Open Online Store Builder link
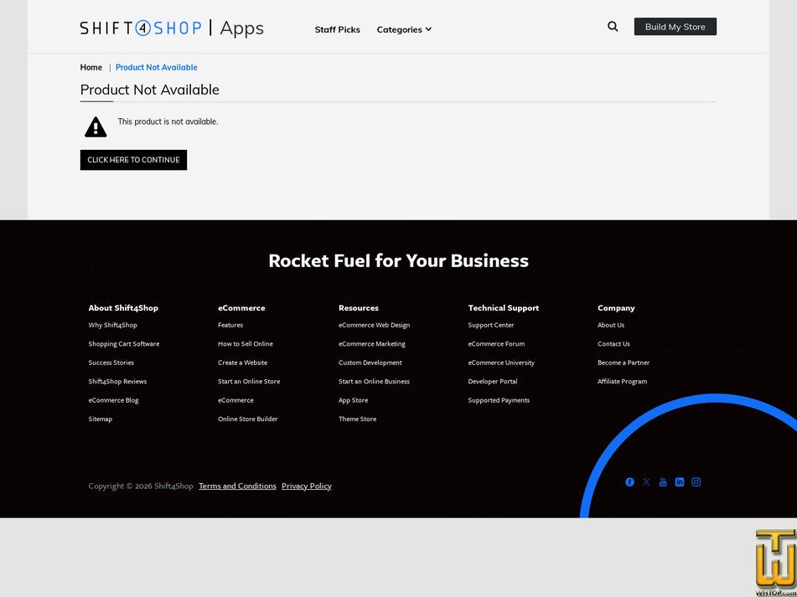Image resolution: width=797 pixels, height=597 pixels. point(248,419)
